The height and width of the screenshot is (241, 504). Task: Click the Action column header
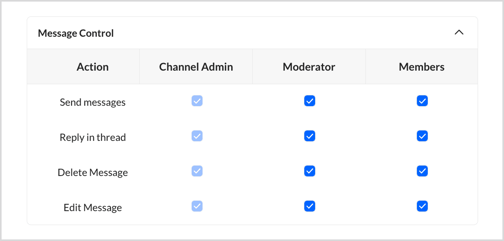pyautogui.click(x=93, y=67)
